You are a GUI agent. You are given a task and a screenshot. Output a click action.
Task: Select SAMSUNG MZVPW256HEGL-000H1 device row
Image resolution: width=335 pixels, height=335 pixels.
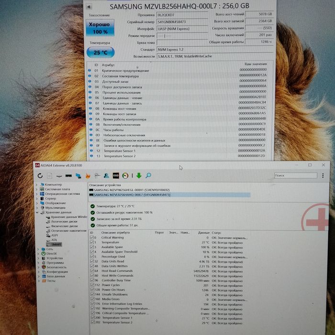[x=130, y=190]
